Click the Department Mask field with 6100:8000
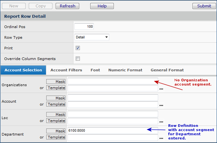217x143 pixels. click(113, 130)
